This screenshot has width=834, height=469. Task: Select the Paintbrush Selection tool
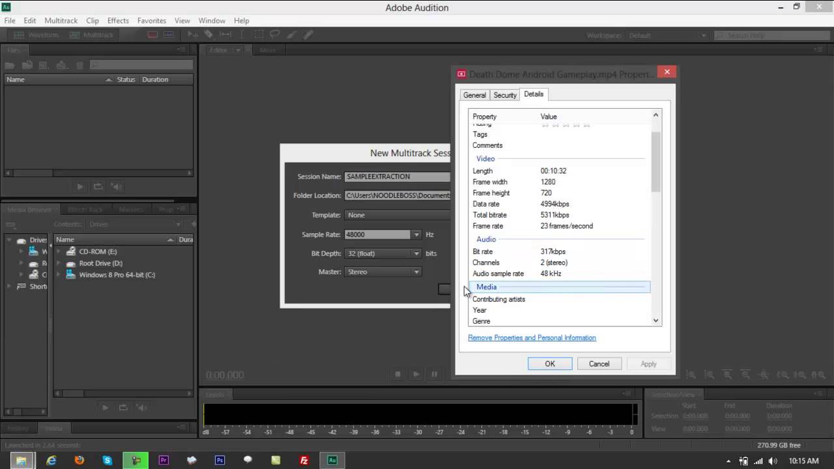point(291,35)
